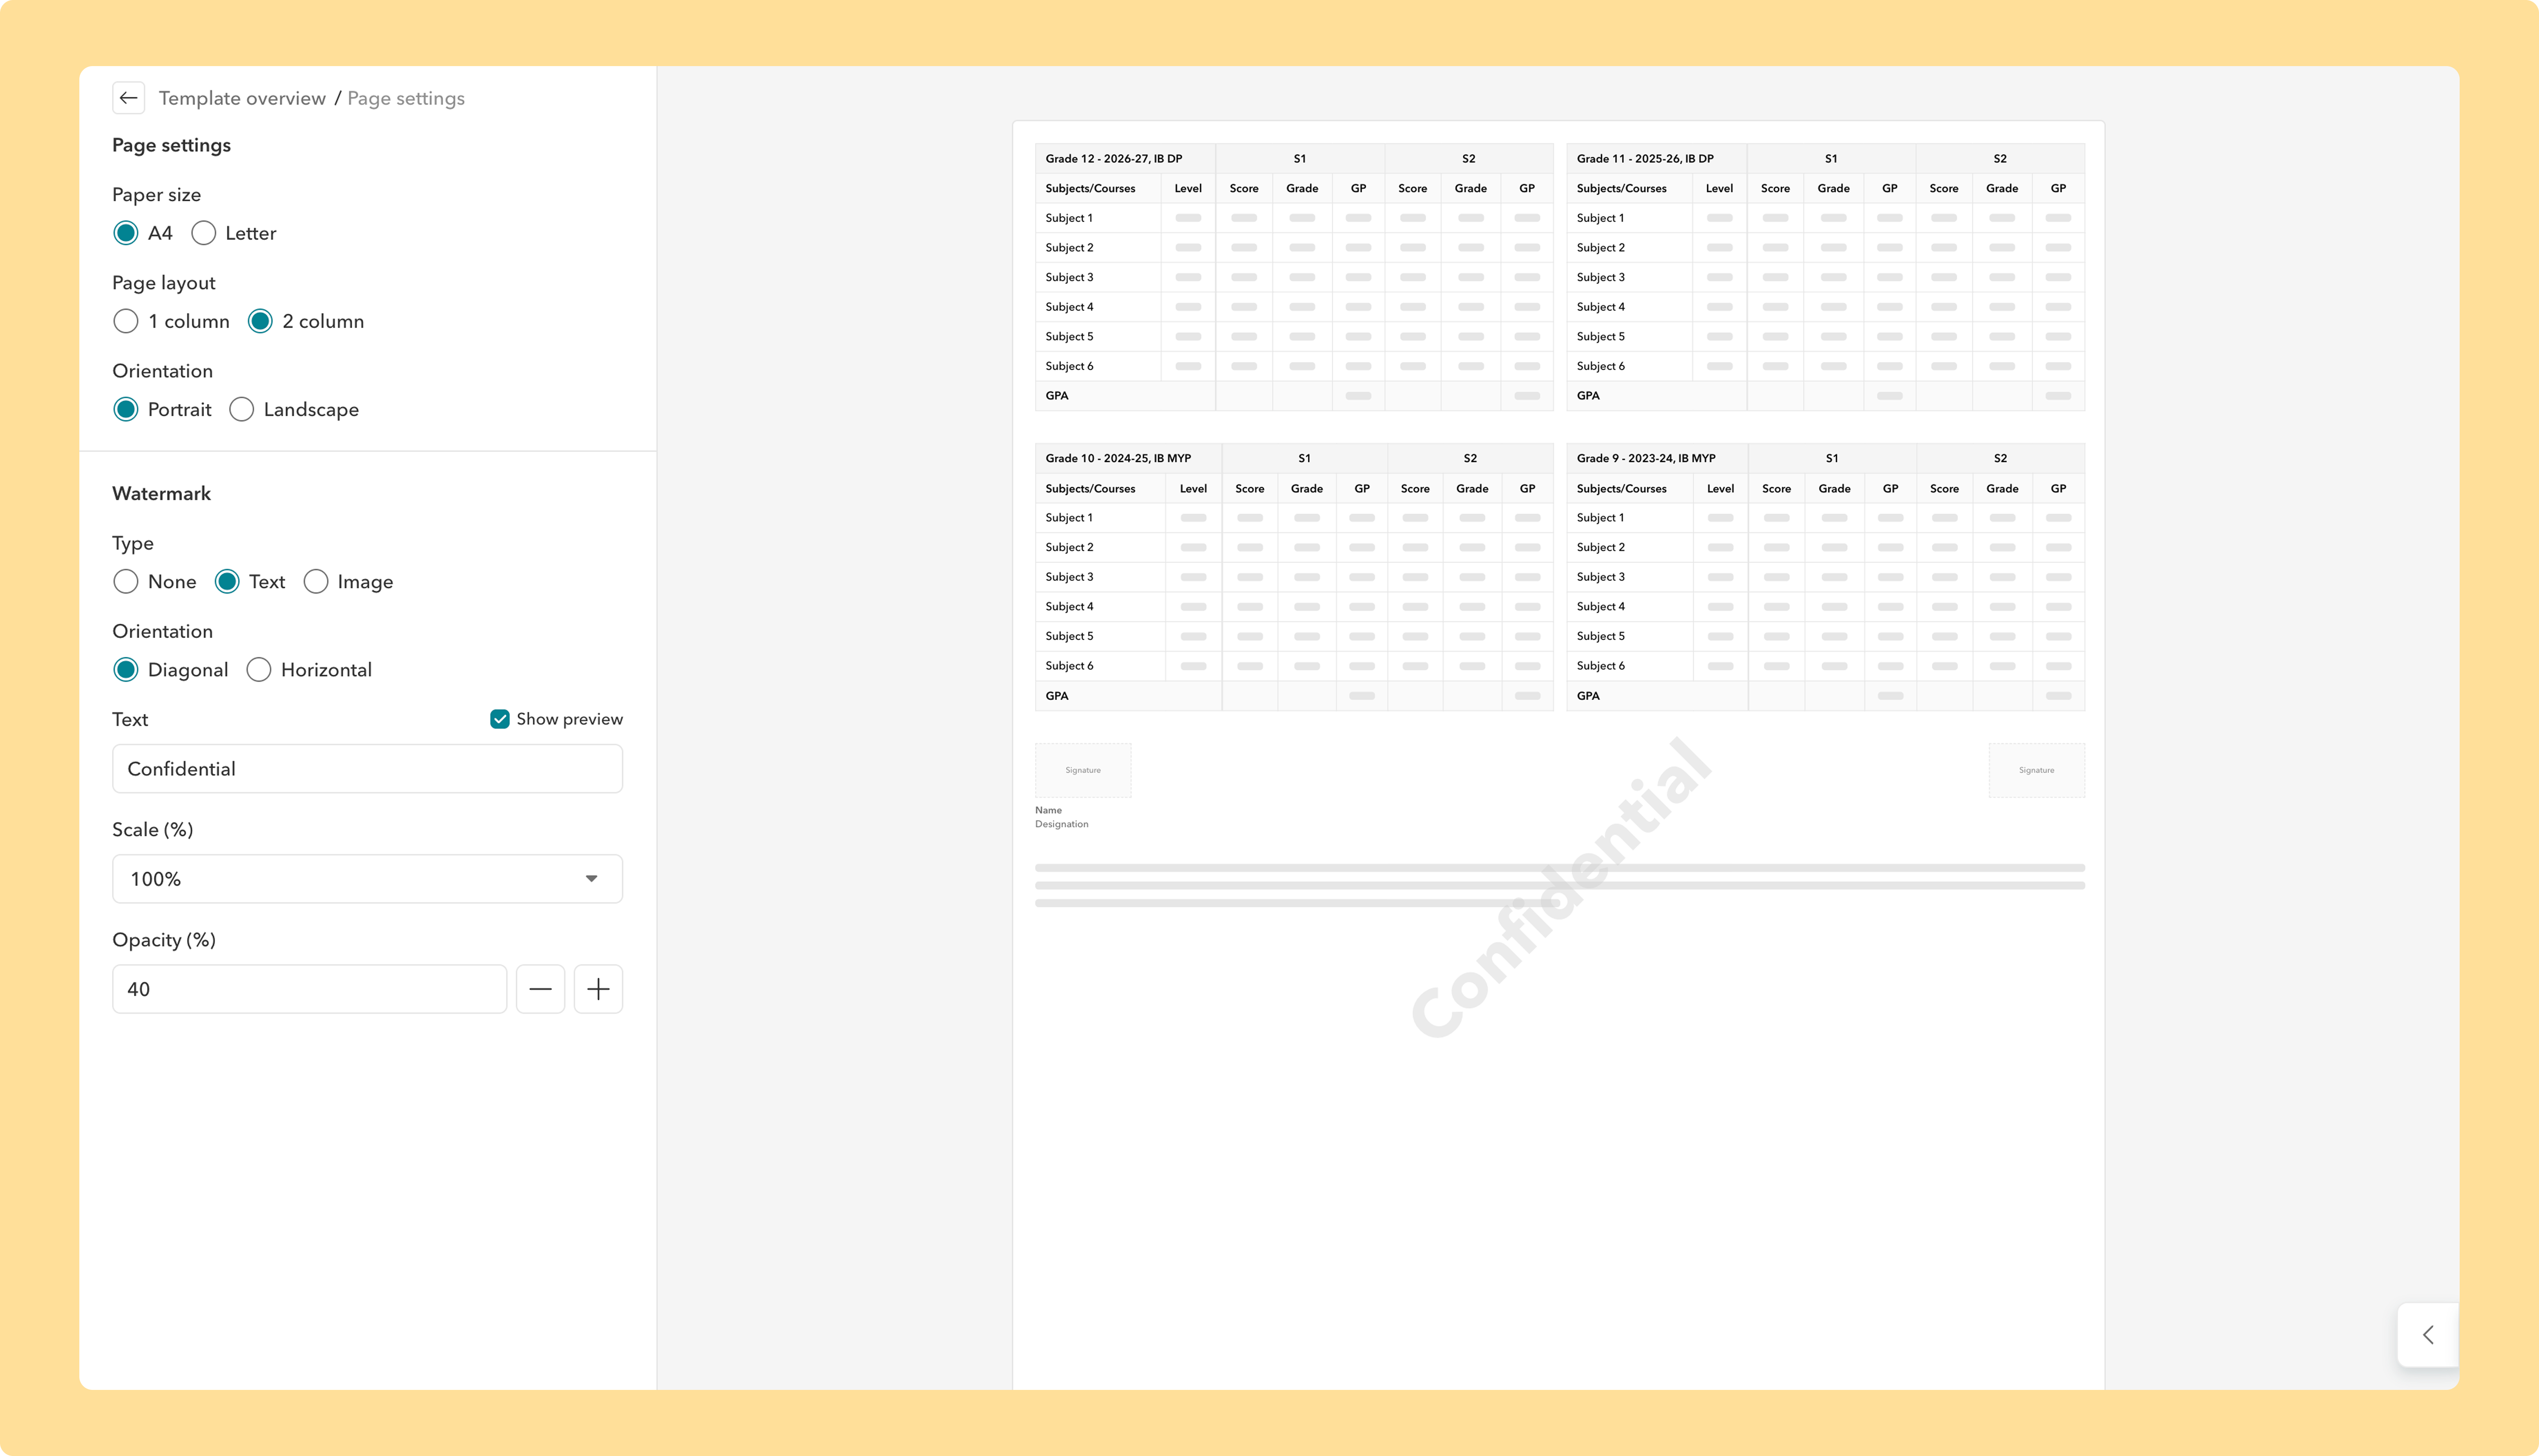Set watermark type to Text
The width and height of the screenshot is (2539, 1456).
(227, 581)
